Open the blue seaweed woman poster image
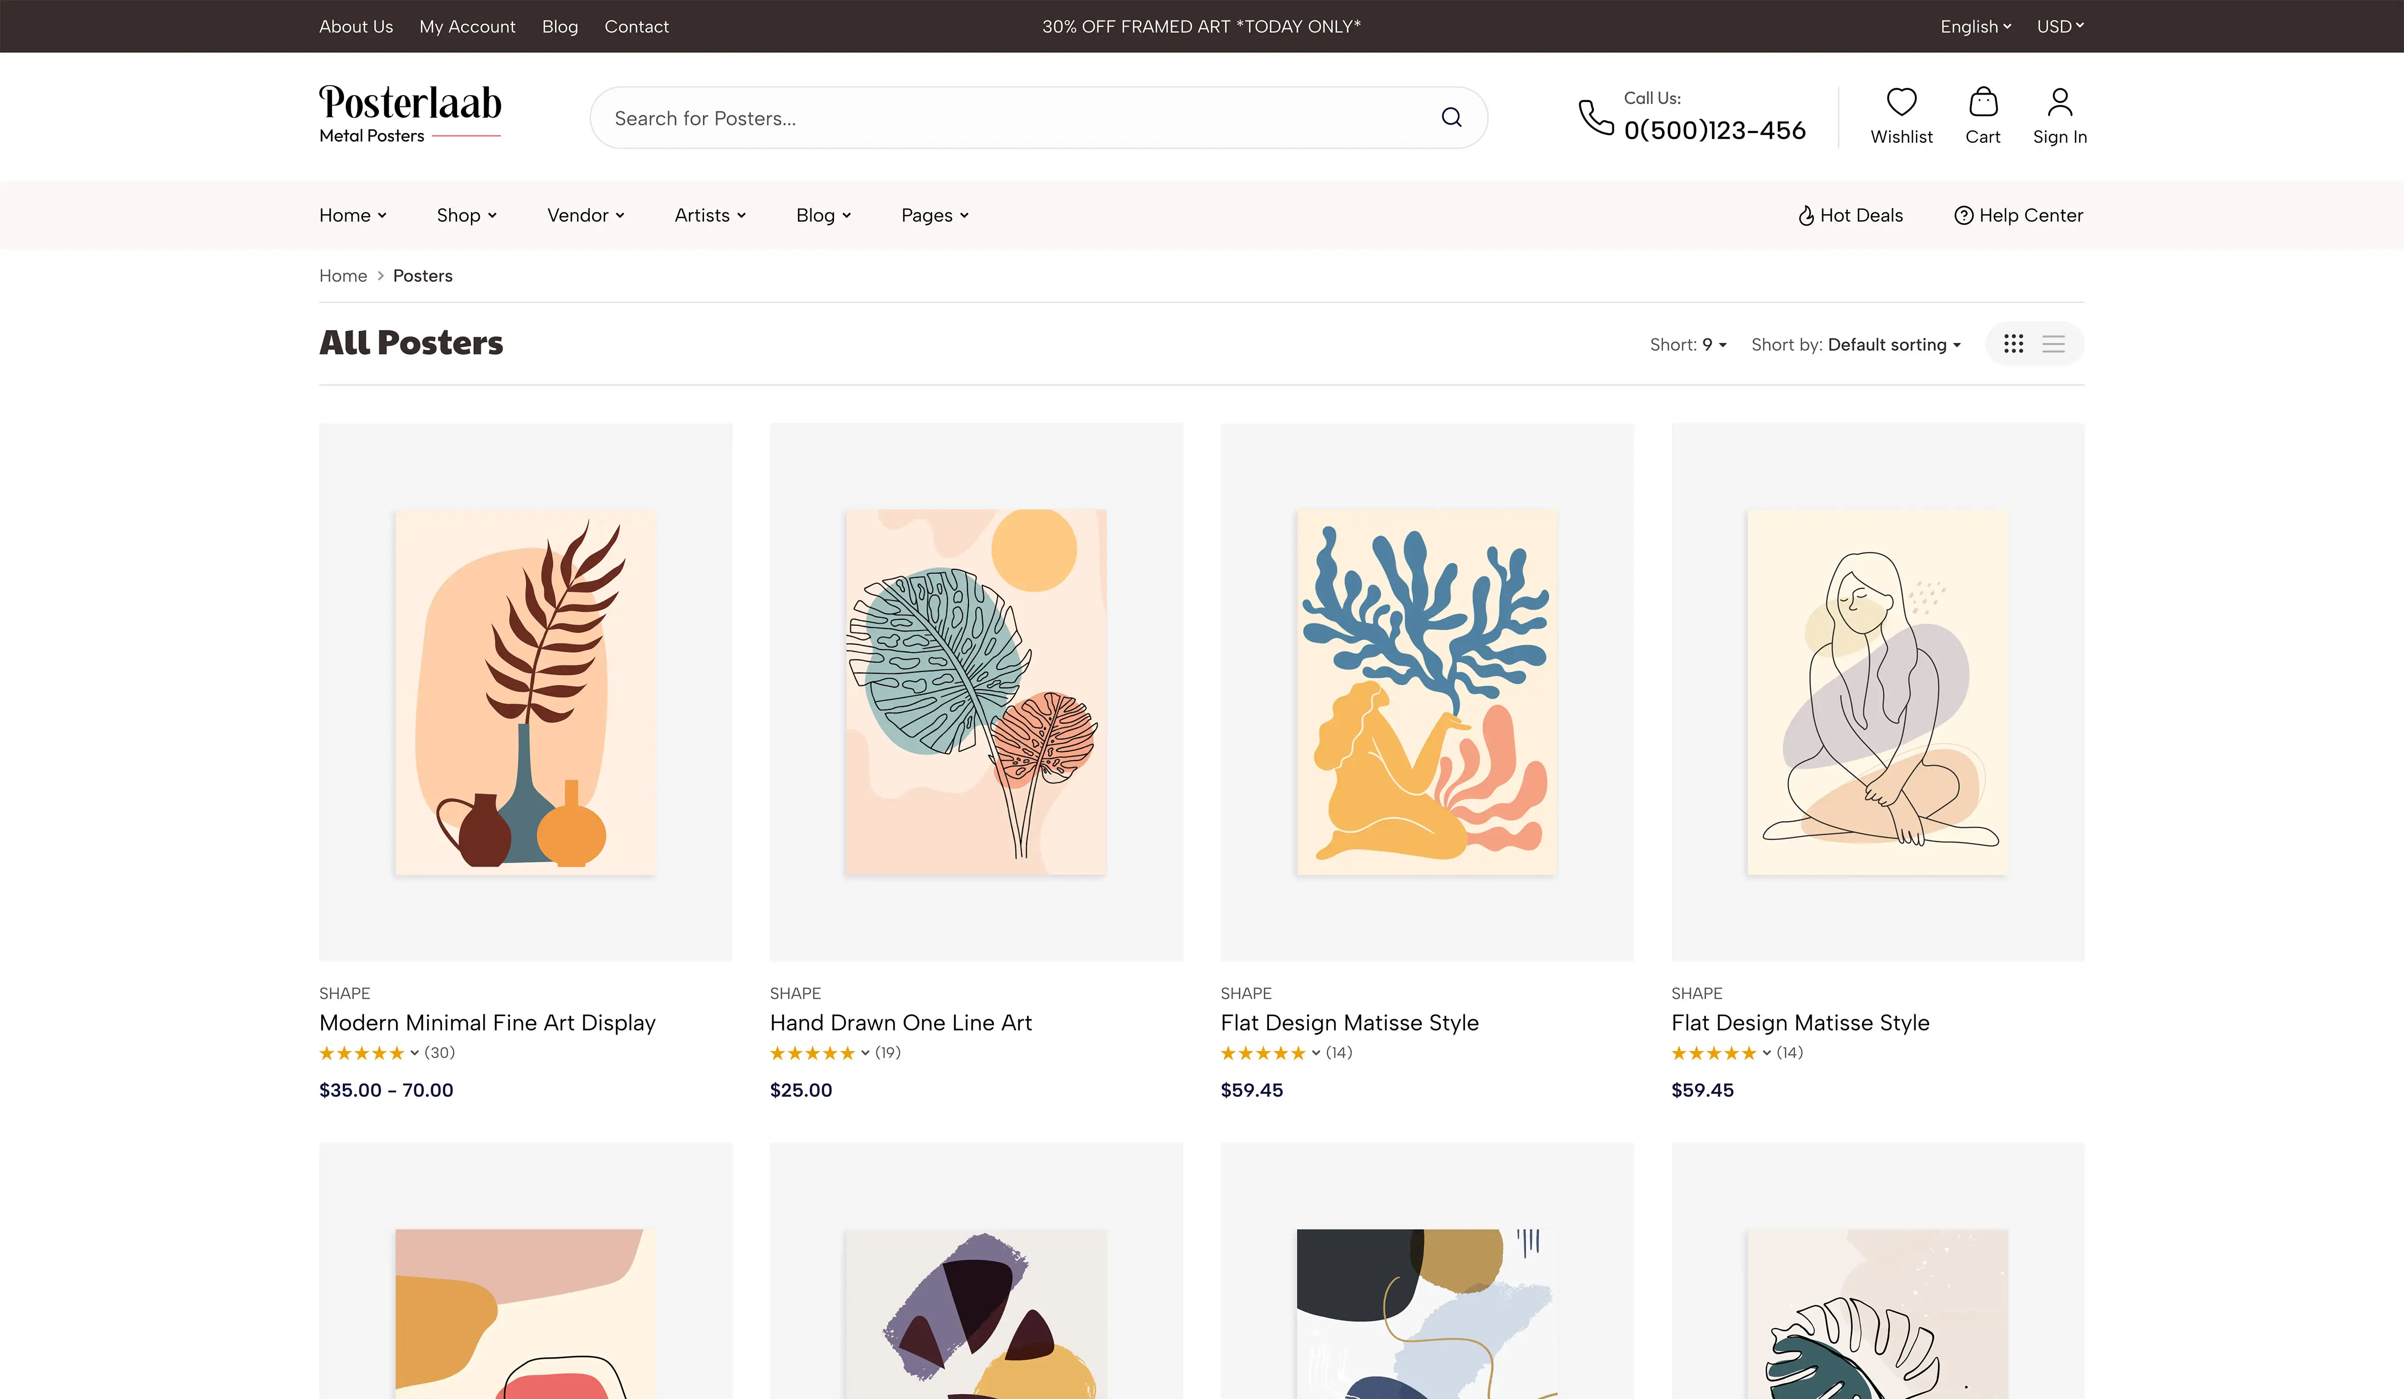This screenshot has width=2404, height=1399. (1427, 692)
